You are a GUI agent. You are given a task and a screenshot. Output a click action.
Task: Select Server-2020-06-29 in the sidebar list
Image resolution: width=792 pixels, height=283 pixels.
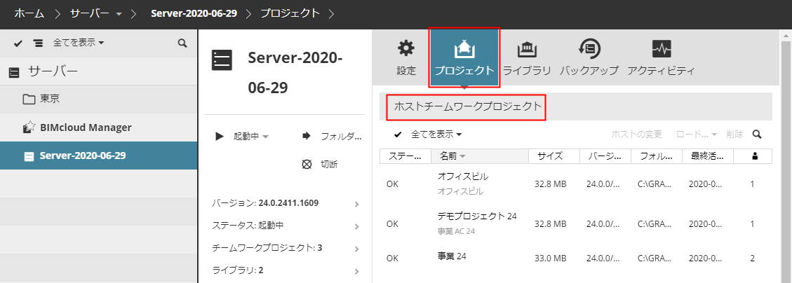[98, 156]
